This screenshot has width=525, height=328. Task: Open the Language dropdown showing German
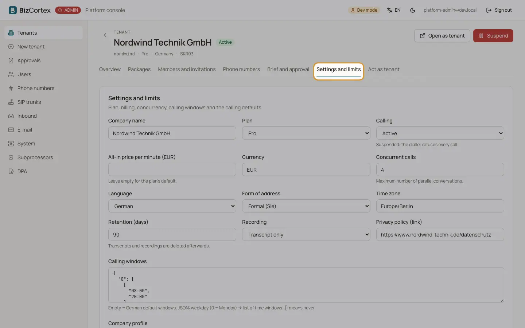click(x=172, y=206)
